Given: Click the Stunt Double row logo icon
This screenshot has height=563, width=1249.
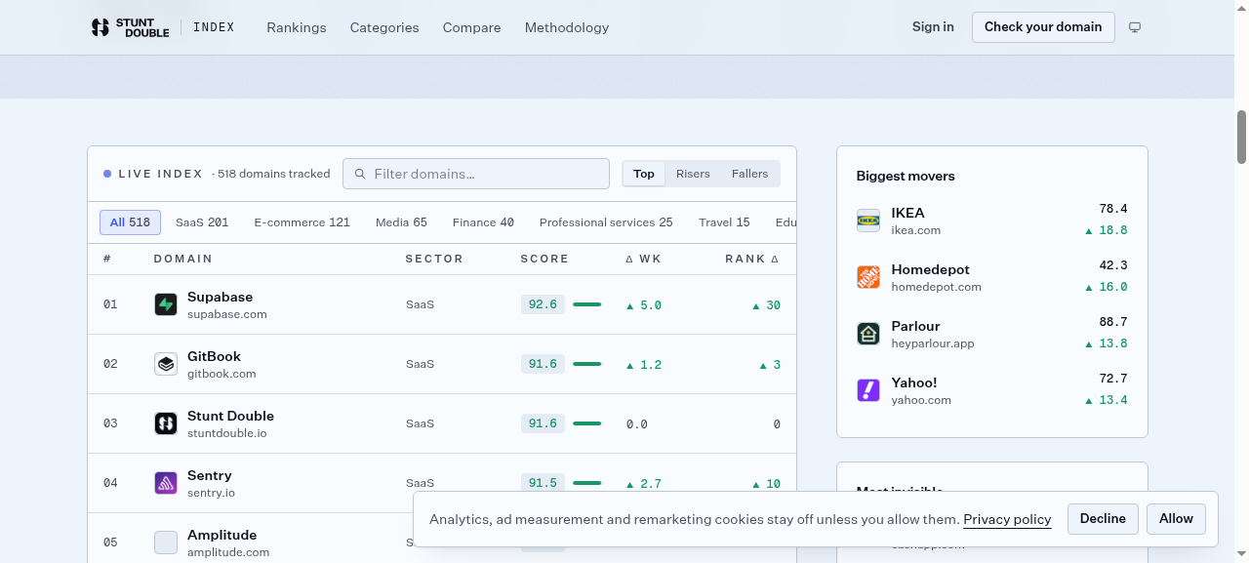Looking at the screenshot, I should click(x=166, y=423).
